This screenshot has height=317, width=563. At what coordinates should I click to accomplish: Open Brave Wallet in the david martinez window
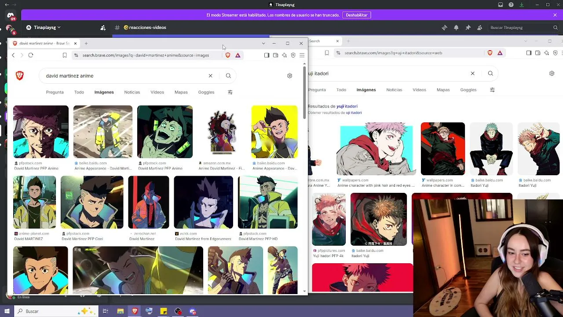(x=275, y=55)
